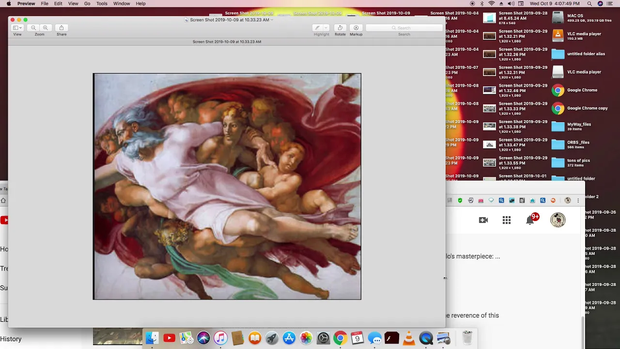Open the Apple menu
The image size is (620, 349).
8,3
